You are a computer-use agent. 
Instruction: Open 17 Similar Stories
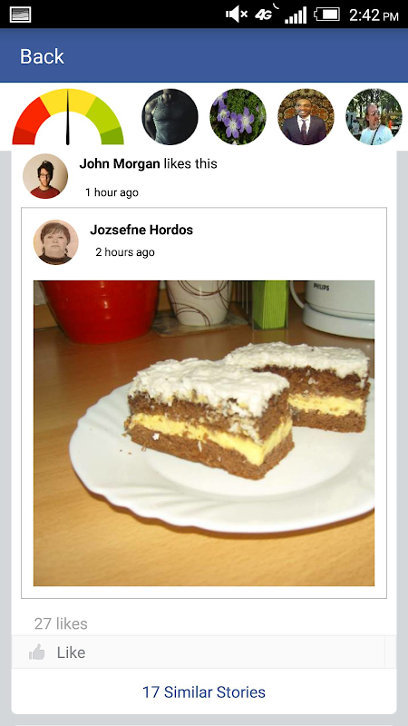click(x=204, y=692)
